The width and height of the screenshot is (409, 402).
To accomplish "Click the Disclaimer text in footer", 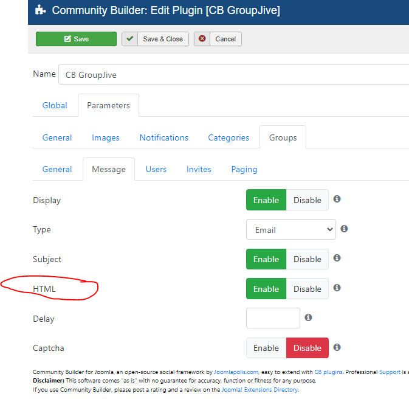I will click(174, 381).
